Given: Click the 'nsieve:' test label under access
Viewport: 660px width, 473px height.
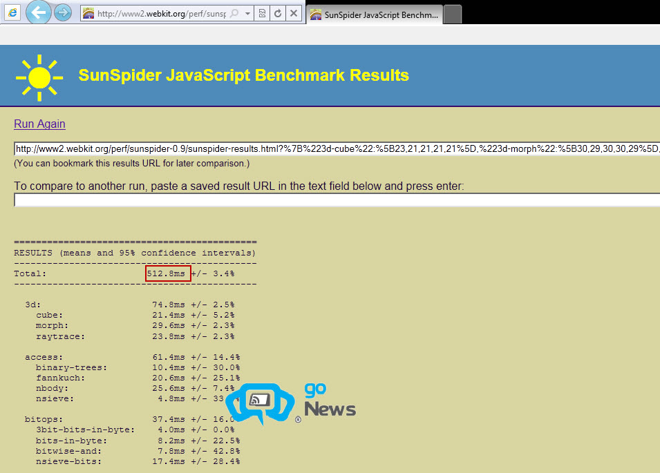Looking at the screenshot, I should coord(55,398).
